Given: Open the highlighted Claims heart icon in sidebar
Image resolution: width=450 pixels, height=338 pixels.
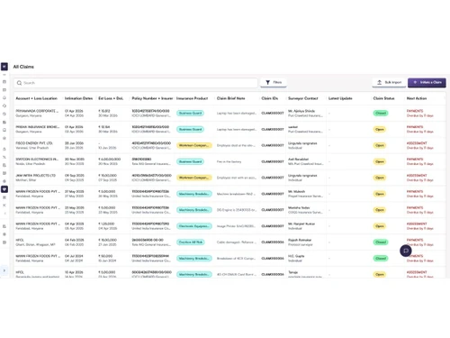Looking at the screenshot, I should pyautogui.click(x=4, y=189).
